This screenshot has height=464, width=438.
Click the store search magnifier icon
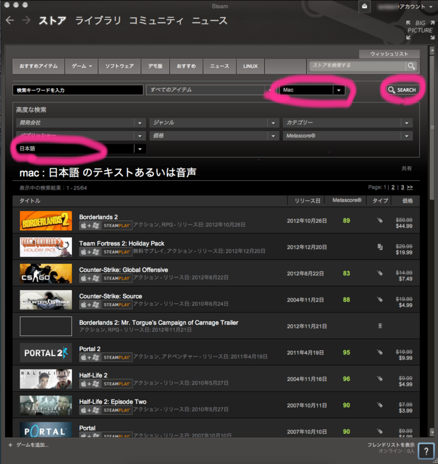411,66
